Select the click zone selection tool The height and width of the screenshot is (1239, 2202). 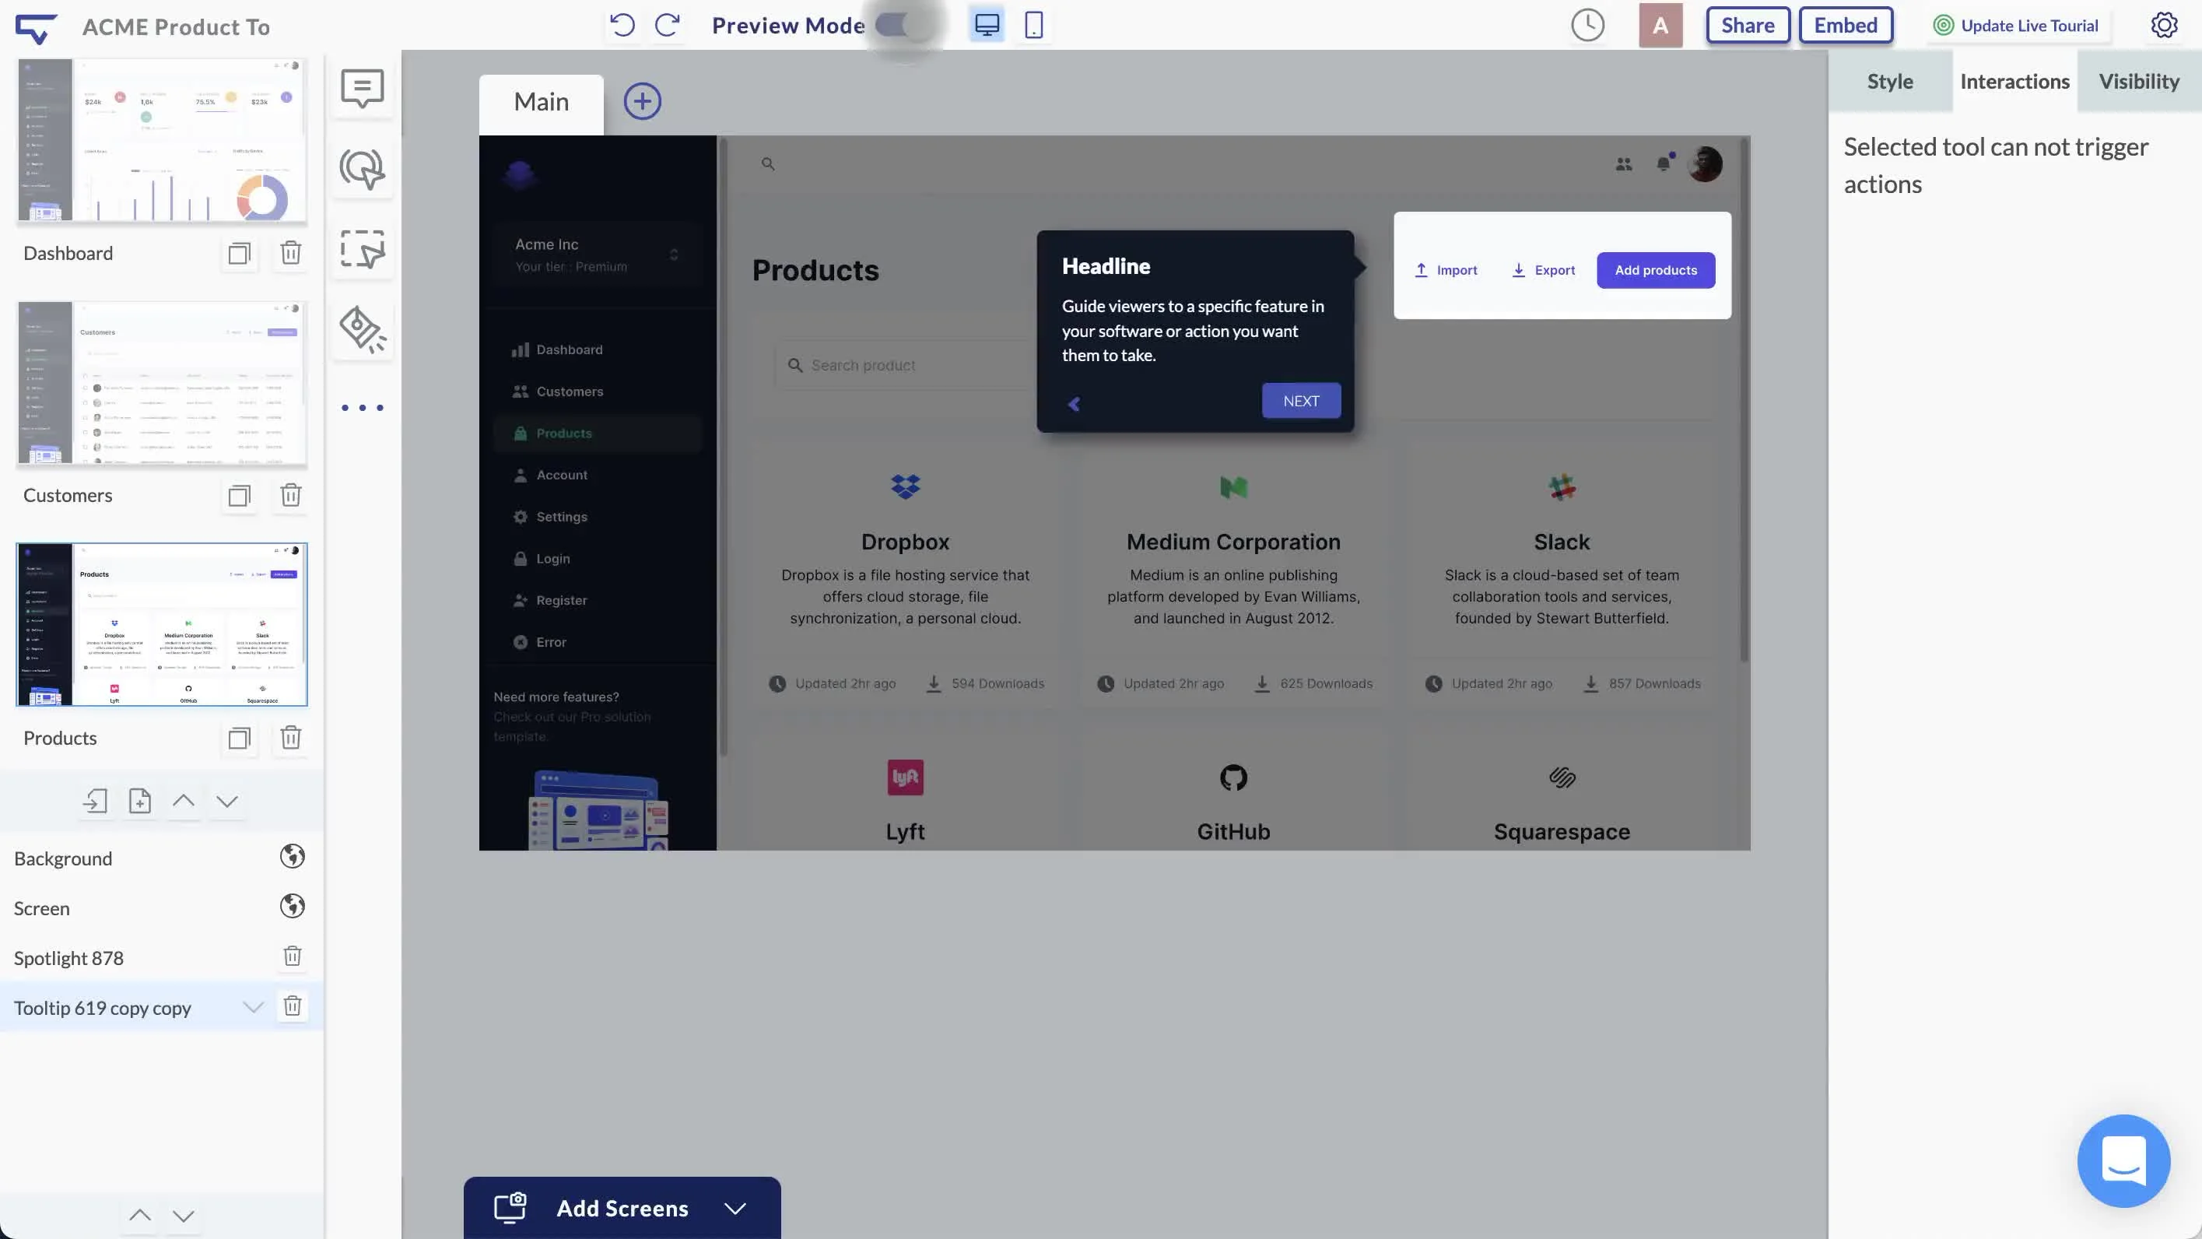(363, 249)
